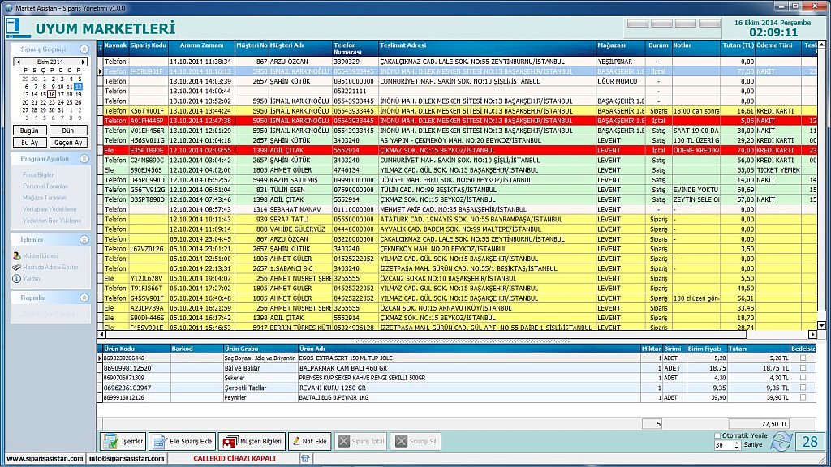Image resolution: width=831 pixels, height=467 pixels.
Task: Click the Sipariş İptal button
Action: coord(361,441)
